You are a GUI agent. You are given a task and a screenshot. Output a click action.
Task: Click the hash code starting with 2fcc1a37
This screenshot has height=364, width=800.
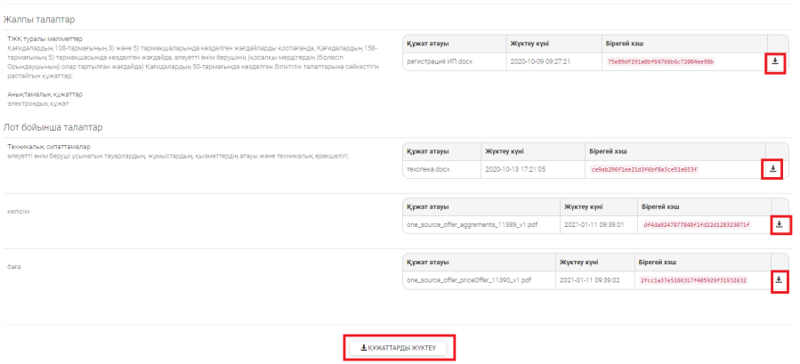[x=693, y=280]
